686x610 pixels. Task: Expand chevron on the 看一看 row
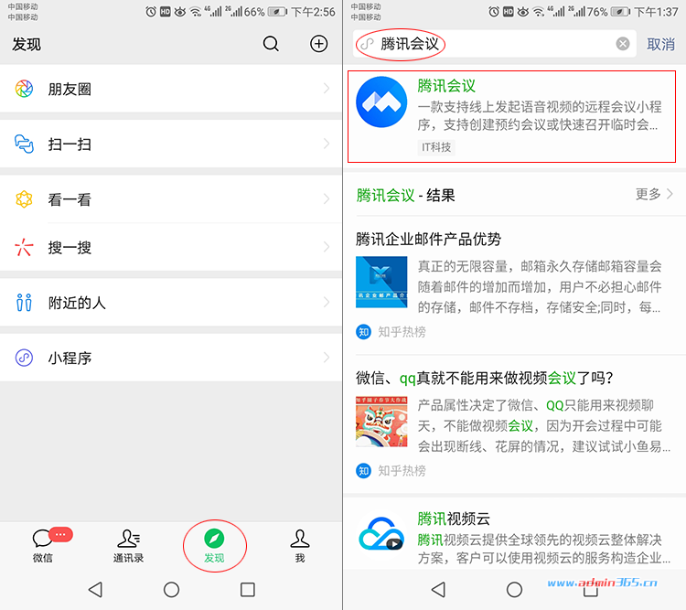[x=327, y=199]
